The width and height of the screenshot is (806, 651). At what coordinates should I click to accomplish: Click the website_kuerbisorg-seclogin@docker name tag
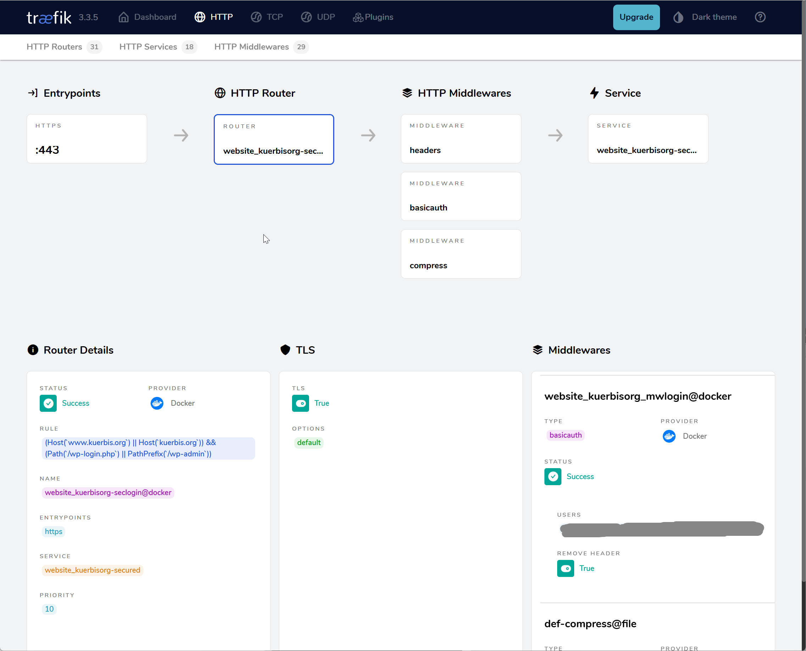pyautogui.click(x=108, y=493)
